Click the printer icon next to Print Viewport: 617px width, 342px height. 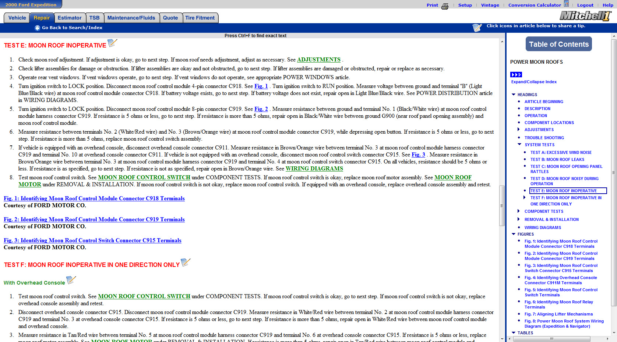(x=445, y=6)
